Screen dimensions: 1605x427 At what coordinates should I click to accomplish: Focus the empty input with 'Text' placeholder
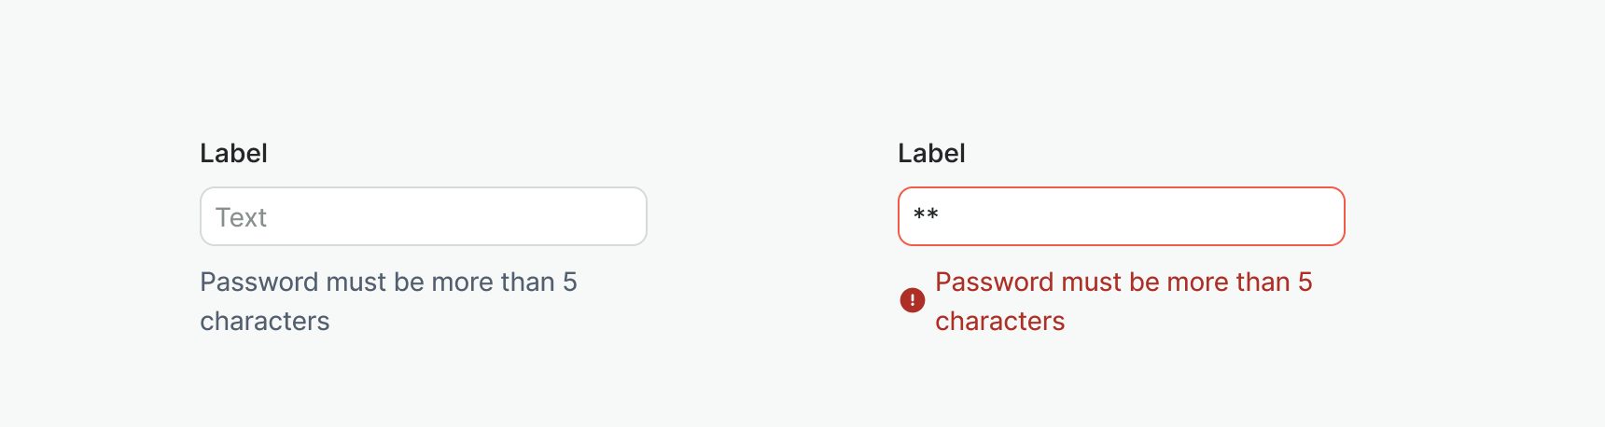pos(424,217)
